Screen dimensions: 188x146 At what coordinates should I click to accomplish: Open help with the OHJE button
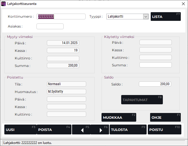(165, 117)
